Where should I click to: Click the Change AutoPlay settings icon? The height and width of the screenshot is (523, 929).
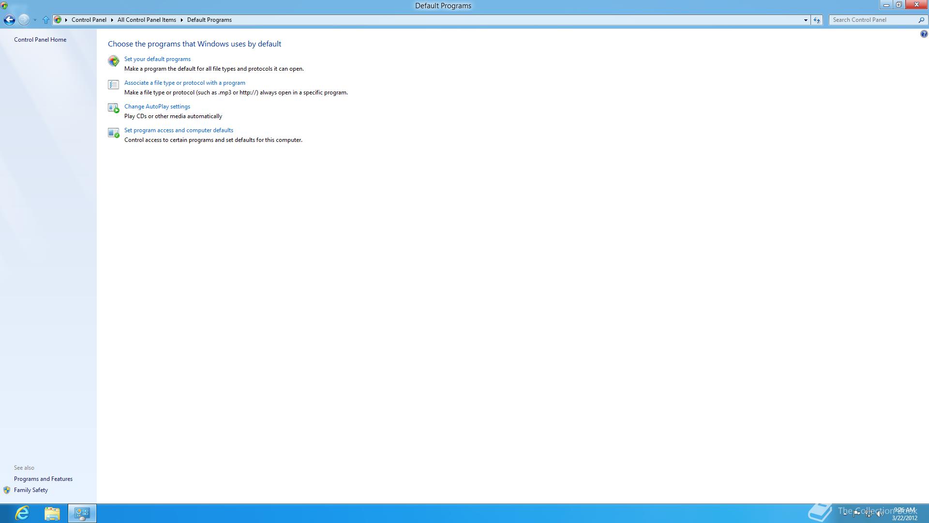(113, 108)
